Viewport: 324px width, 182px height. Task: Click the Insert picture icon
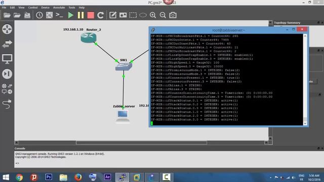123,15
